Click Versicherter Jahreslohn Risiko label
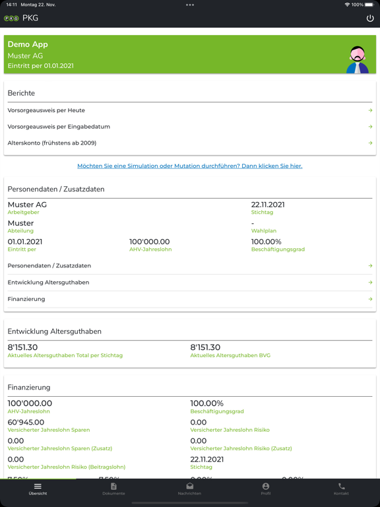 pyautogui.click(x=230, y=430)
